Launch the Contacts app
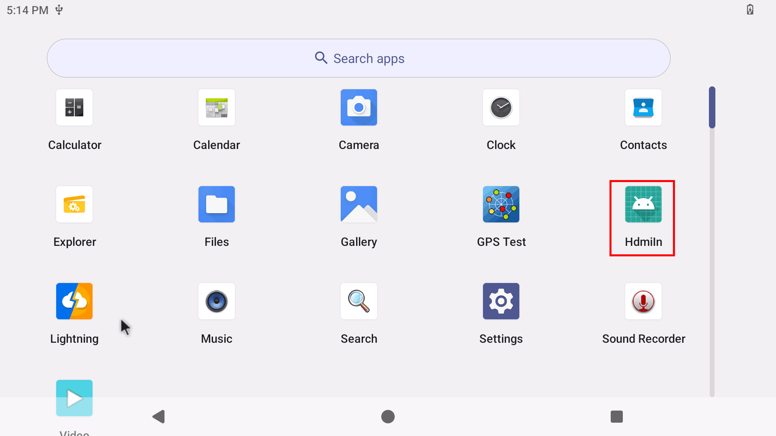 pos(643,108)
